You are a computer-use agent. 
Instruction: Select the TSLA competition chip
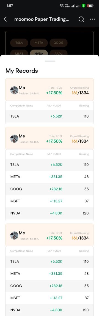click(19, 43)
